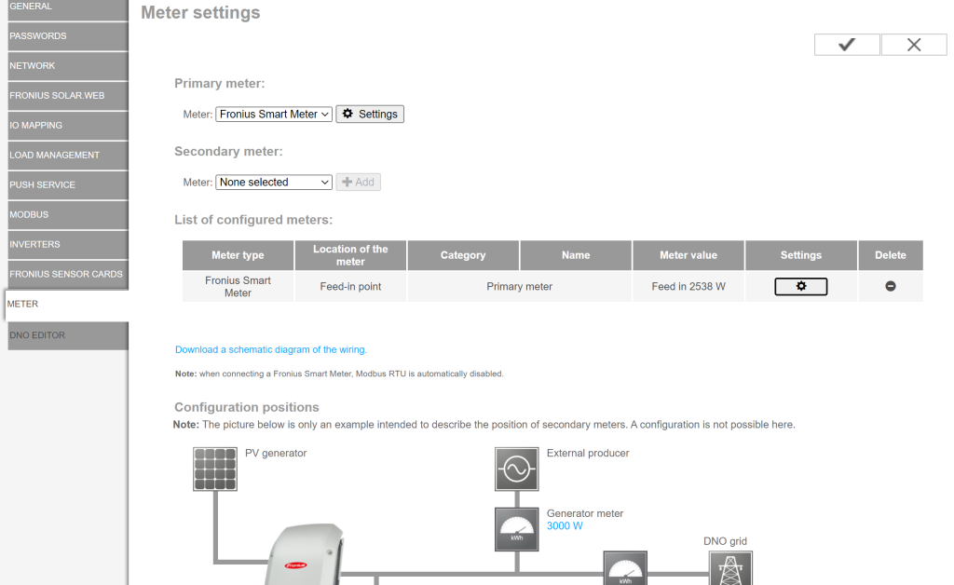Open IO Mapping page
The image size is (954, 585).
click(68, 125)
